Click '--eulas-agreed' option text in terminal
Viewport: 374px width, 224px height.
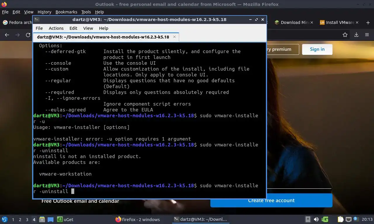tap(65, 110)
